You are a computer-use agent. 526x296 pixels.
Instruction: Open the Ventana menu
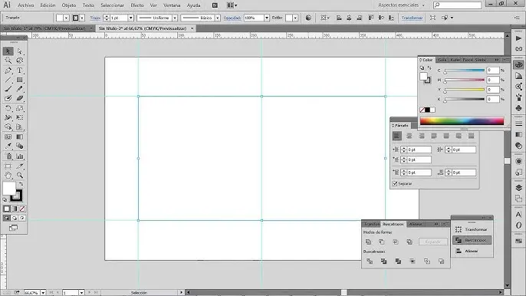click(x=172, y=5)
